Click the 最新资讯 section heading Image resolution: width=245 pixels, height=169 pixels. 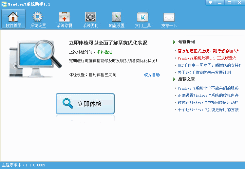(186, 42)
